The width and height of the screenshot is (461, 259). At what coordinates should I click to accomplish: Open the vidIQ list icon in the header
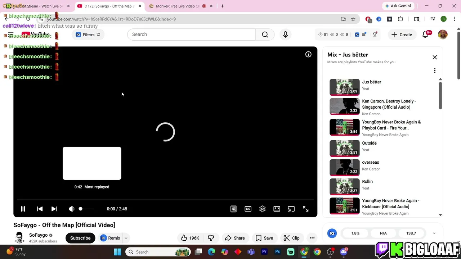pyautogui.click(x=364, y=35)
